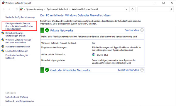Minimize the Windows Defender Firewall window

click(x=155, y=3)
